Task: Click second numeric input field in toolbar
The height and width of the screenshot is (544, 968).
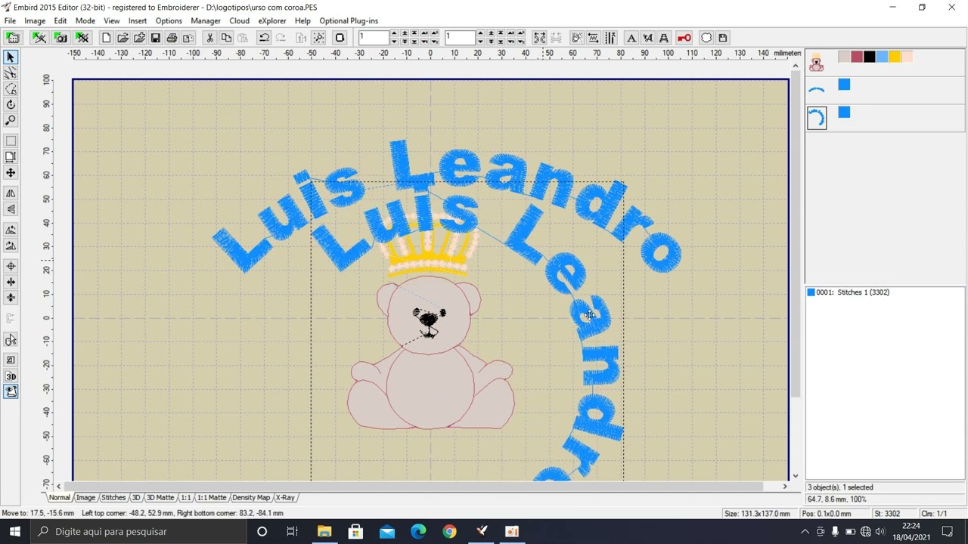Action: click(459, 38)
